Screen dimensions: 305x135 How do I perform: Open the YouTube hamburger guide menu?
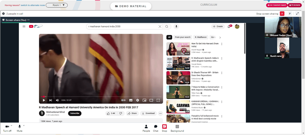pos(24,27)
